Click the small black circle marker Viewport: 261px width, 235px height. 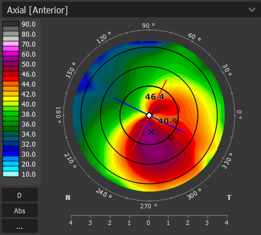point(170,137)
